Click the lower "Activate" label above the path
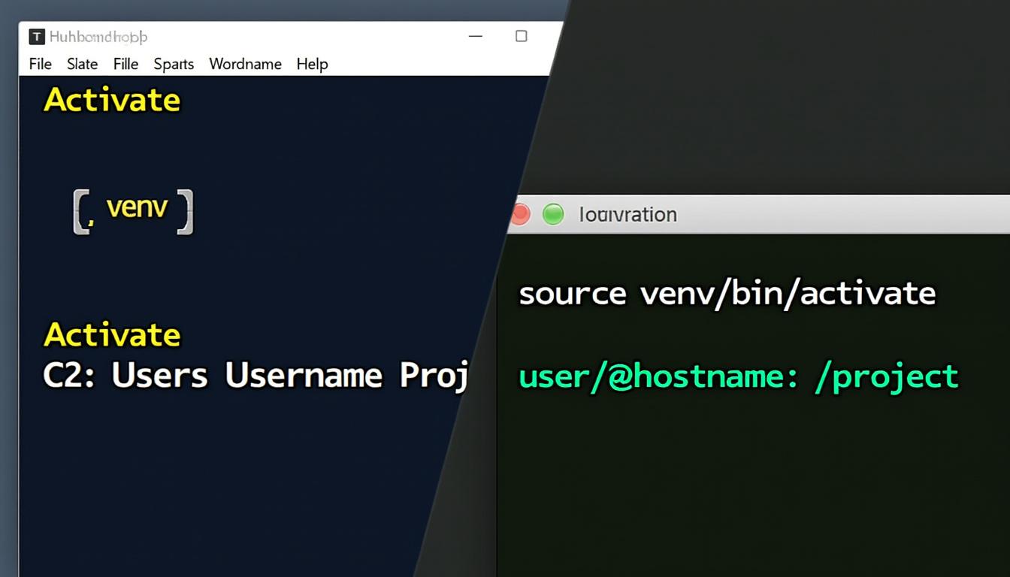Image resolution: width=1010 pixels, height=577 pixels. (111, 334)
